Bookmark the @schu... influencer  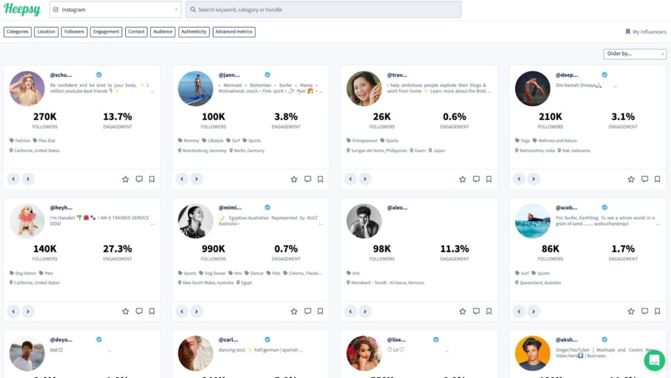(152, 179)
